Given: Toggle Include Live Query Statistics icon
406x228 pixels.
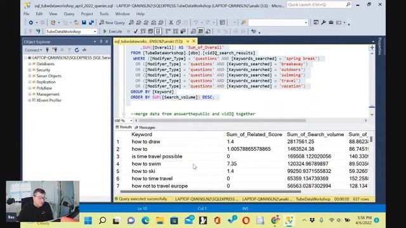Looking at the screenshot, I should pos(176,32).
